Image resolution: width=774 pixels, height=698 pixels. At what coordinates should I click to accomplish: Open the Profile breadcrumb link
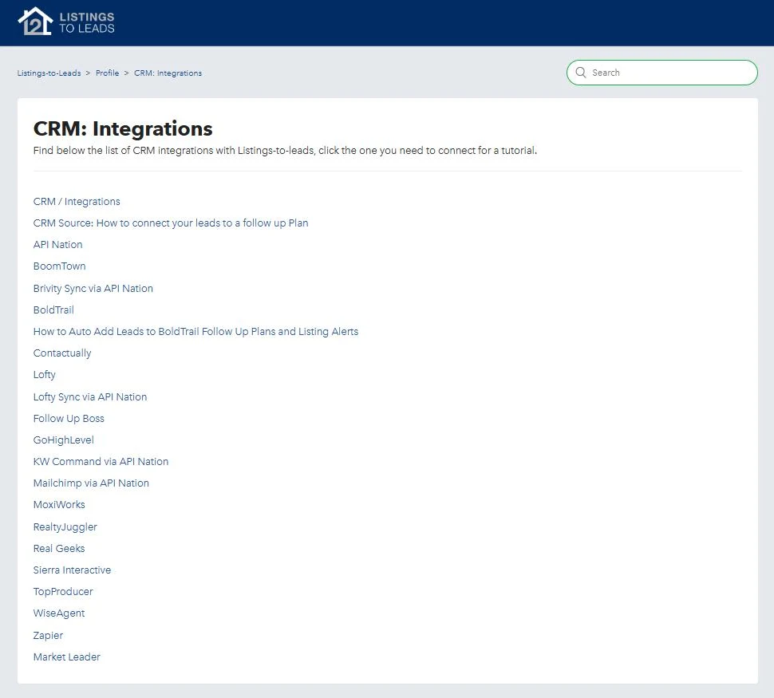pyautogui.click(x=107, y=73)
